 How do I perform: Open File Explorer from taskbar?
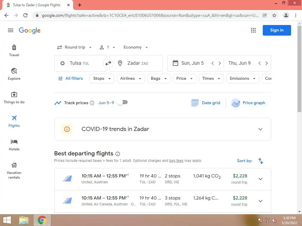24,220
